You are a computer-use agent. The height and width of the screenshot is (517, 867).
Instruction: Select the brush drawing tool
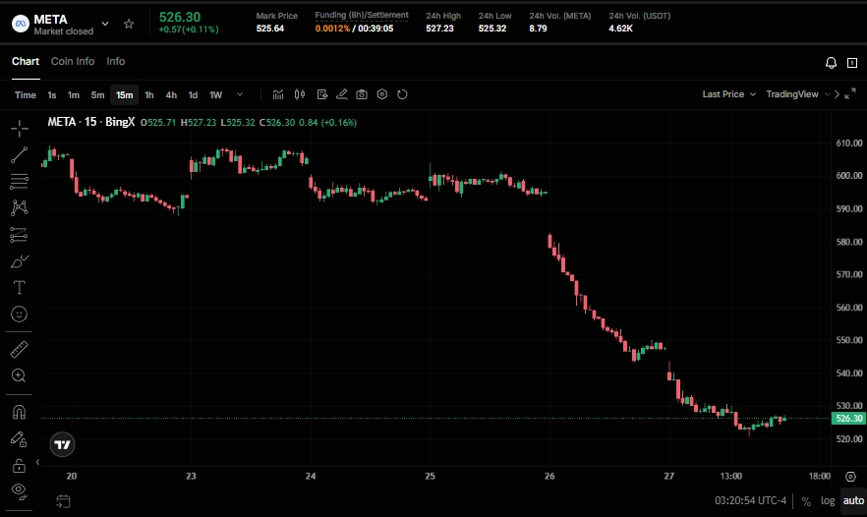pyautogui.click(x=19, y=260)
